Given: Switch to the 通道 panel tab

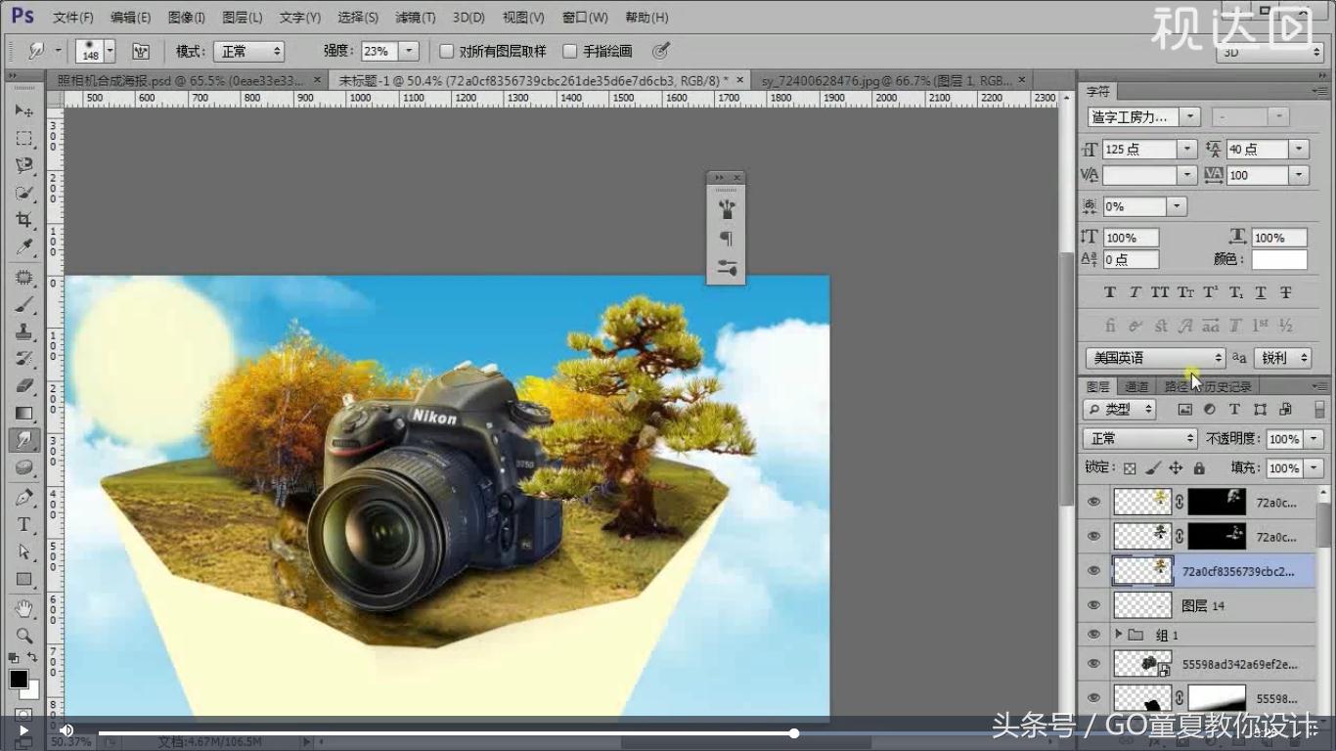Looking at the screenshot, I should pos(1136,385).
